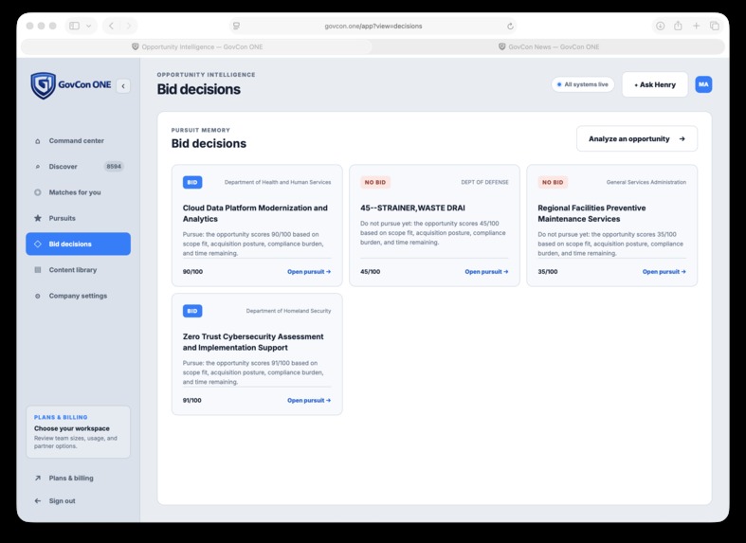Click the 8594 Discover count badge
The image size is (746, 543).
[114, 167]
